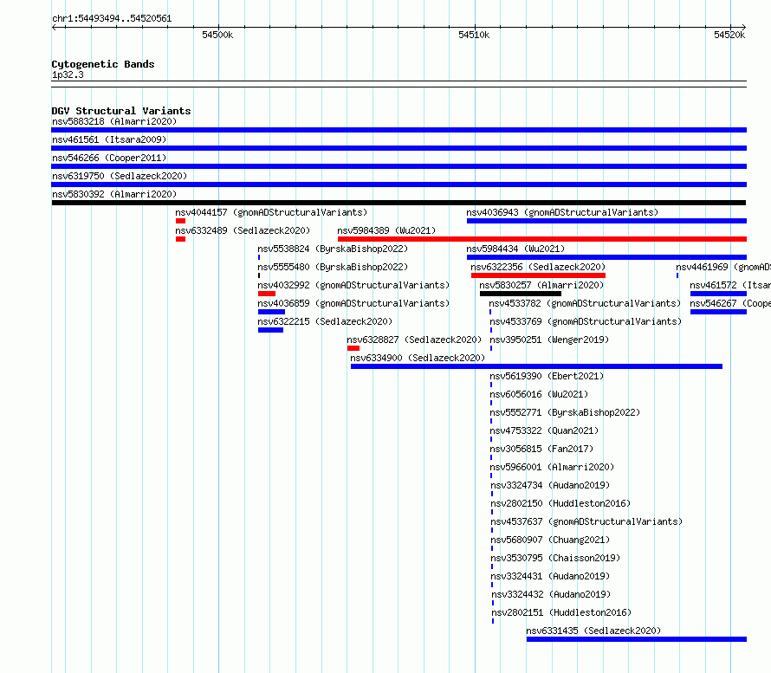The height and width of the screenshot is (673, 771).
Task: Select the red nsv4032992 variant bar
Action: 267,294
